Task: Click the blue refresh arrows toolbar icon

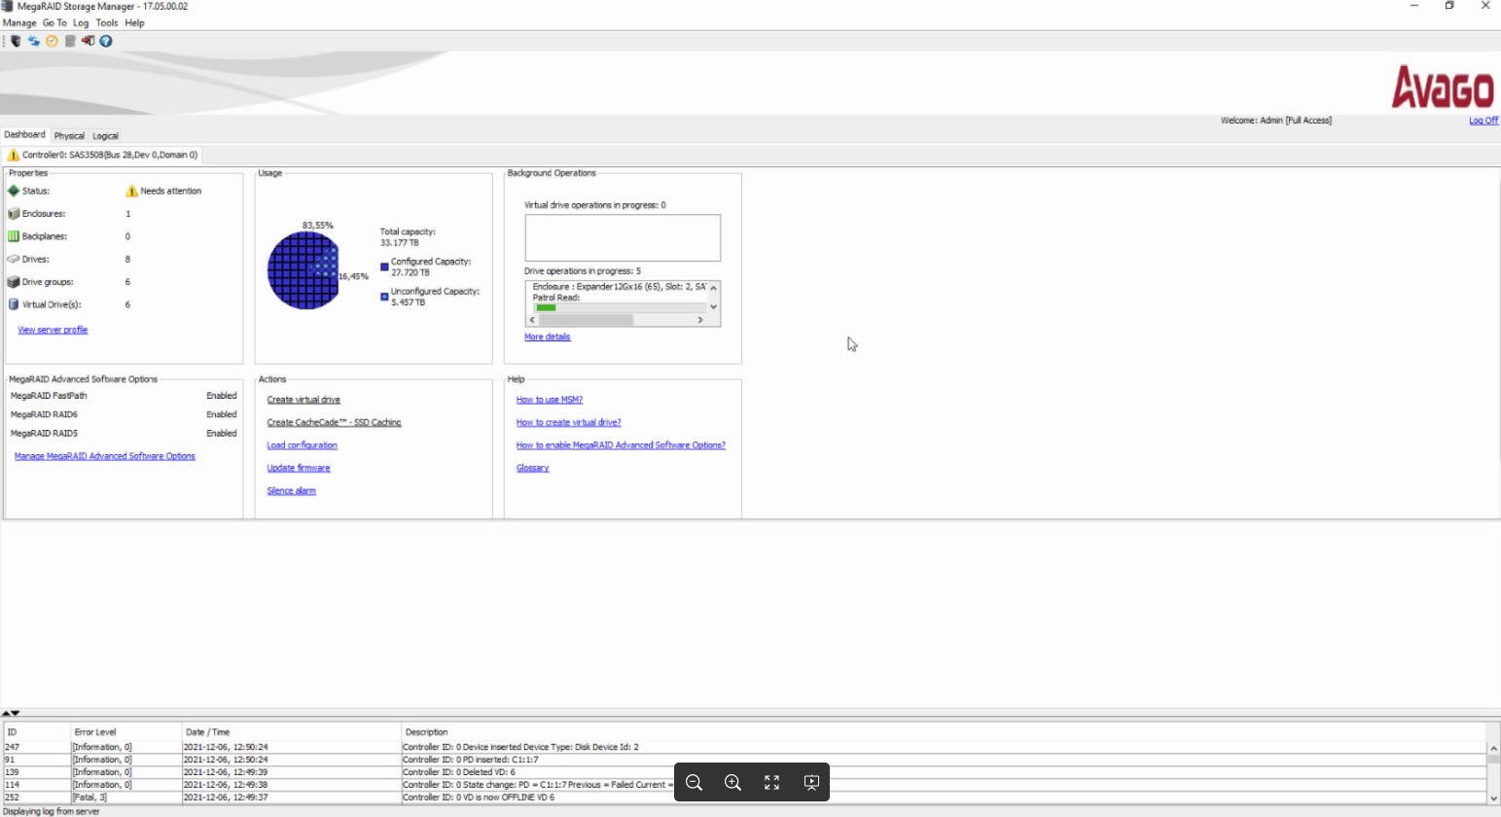Action: (34, 41)
